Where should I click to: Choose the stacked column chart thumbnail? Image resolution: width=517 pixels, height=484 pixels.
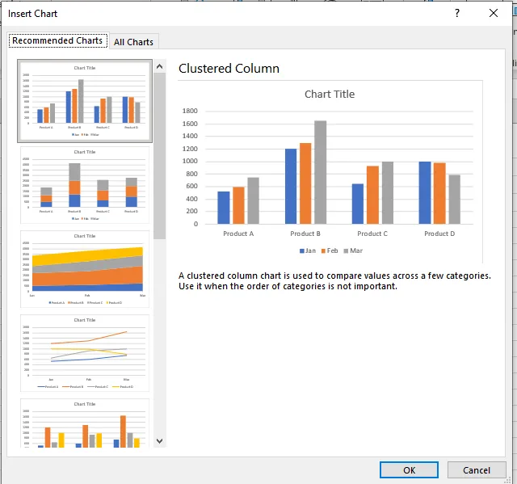point(84,185)
